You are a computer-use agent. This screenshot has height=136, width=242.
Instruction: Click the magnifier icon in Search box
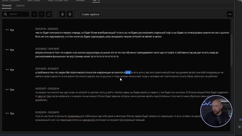pos(5,14)
